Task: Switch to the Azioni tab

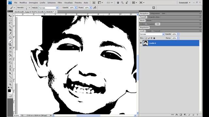Action: click(149, 20)
